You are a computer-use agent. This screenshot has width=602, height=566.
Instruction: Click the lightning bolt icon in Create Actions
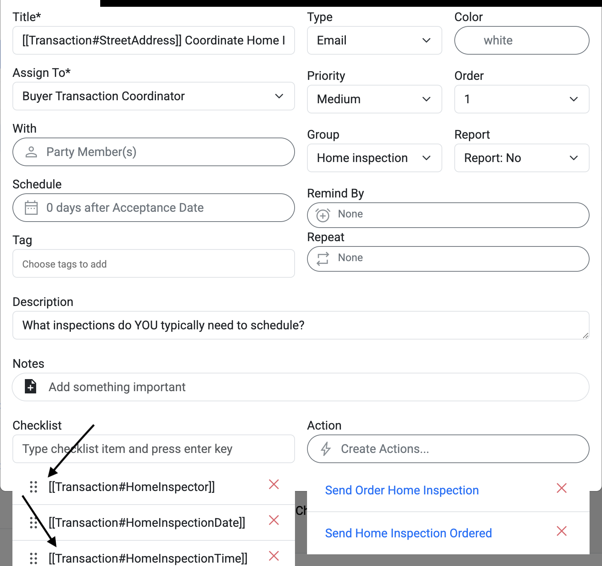(326, 449)
